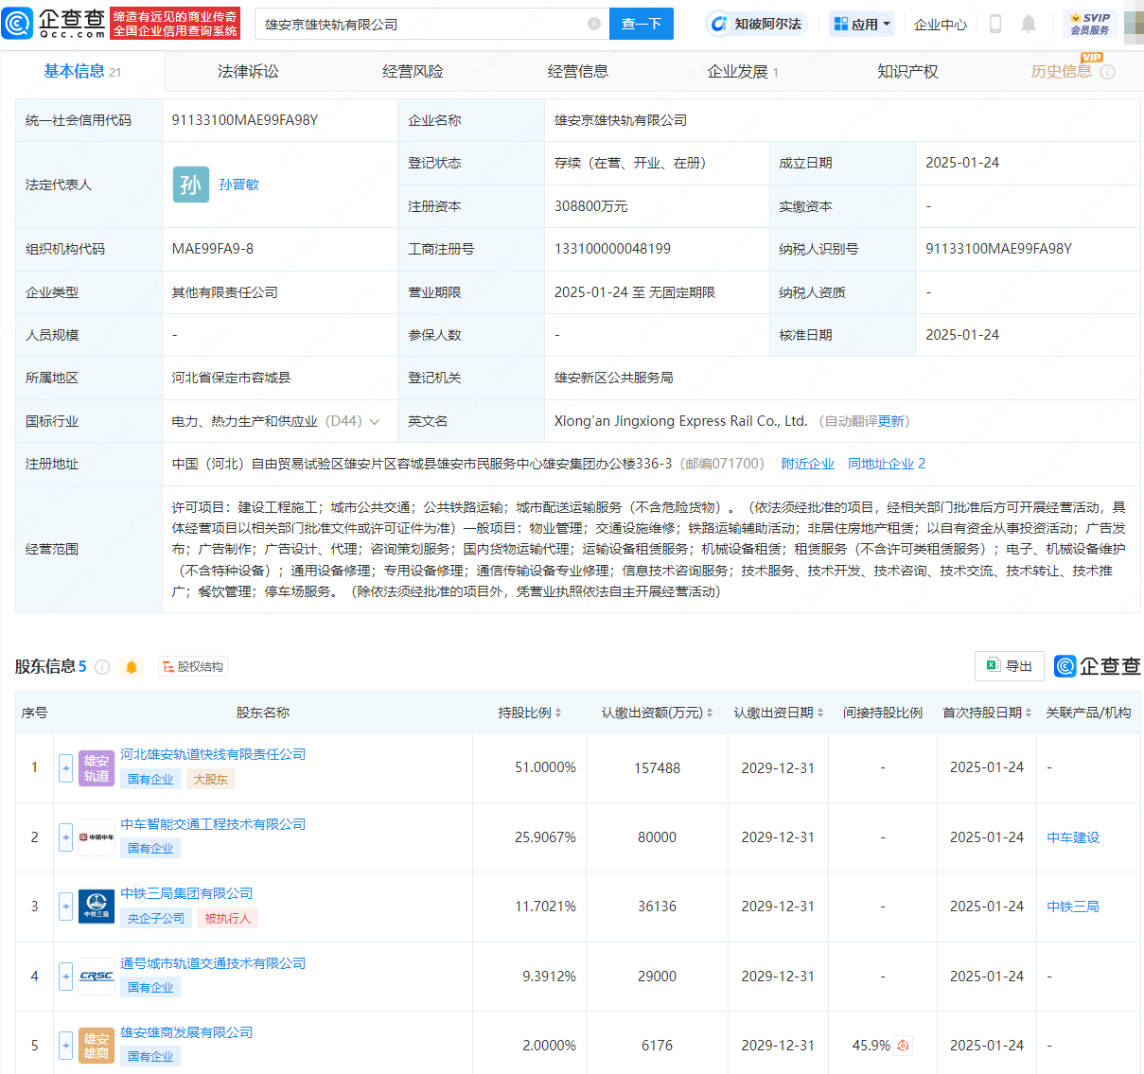Click the 雄安雄商 shareholder logo

pos(97,1046)
